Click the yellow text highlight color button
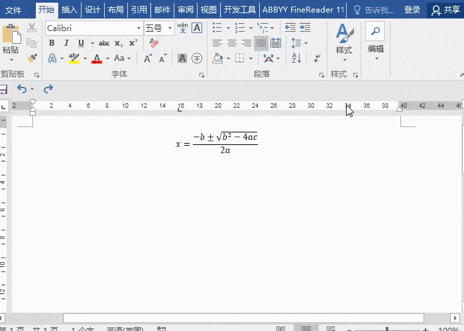The width and height of the screenshot is (464, 331). [x=74, y=58]
